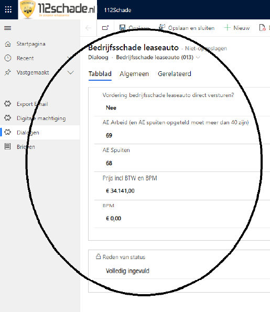
Task: Click the Nieuw button
Action: (237, 28)
